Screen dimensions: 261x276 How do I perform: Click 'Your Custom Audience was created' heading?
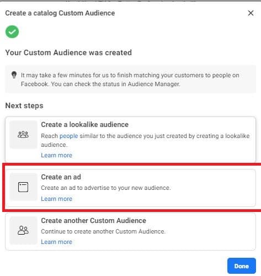(x=68, y=52)
